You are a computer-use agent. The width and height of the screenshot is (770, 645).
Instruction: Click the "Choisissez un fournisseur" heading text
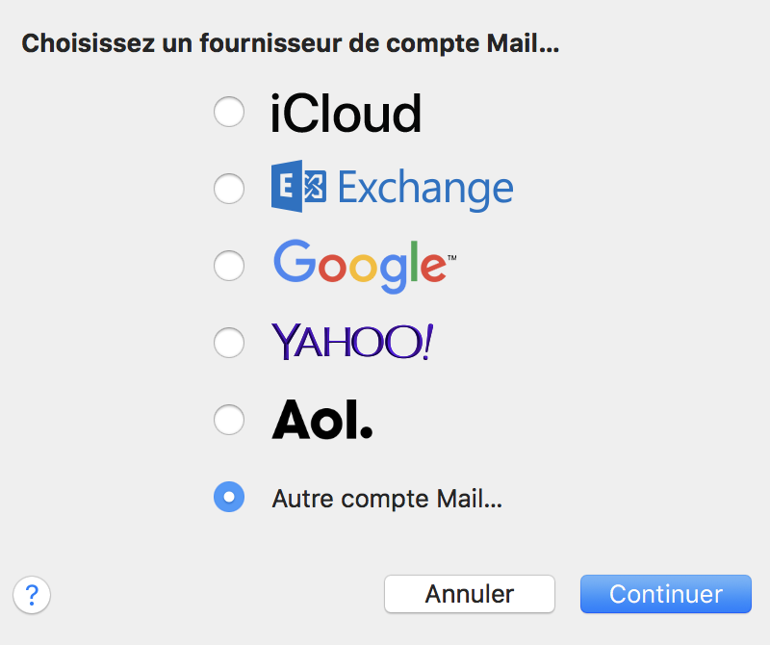pos(290,43)
